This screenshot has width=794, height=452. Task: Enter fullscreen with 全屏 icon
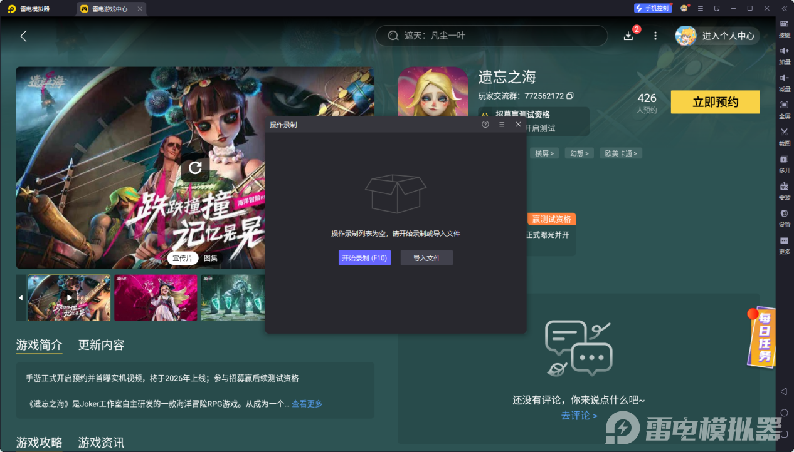coord(784,109)
